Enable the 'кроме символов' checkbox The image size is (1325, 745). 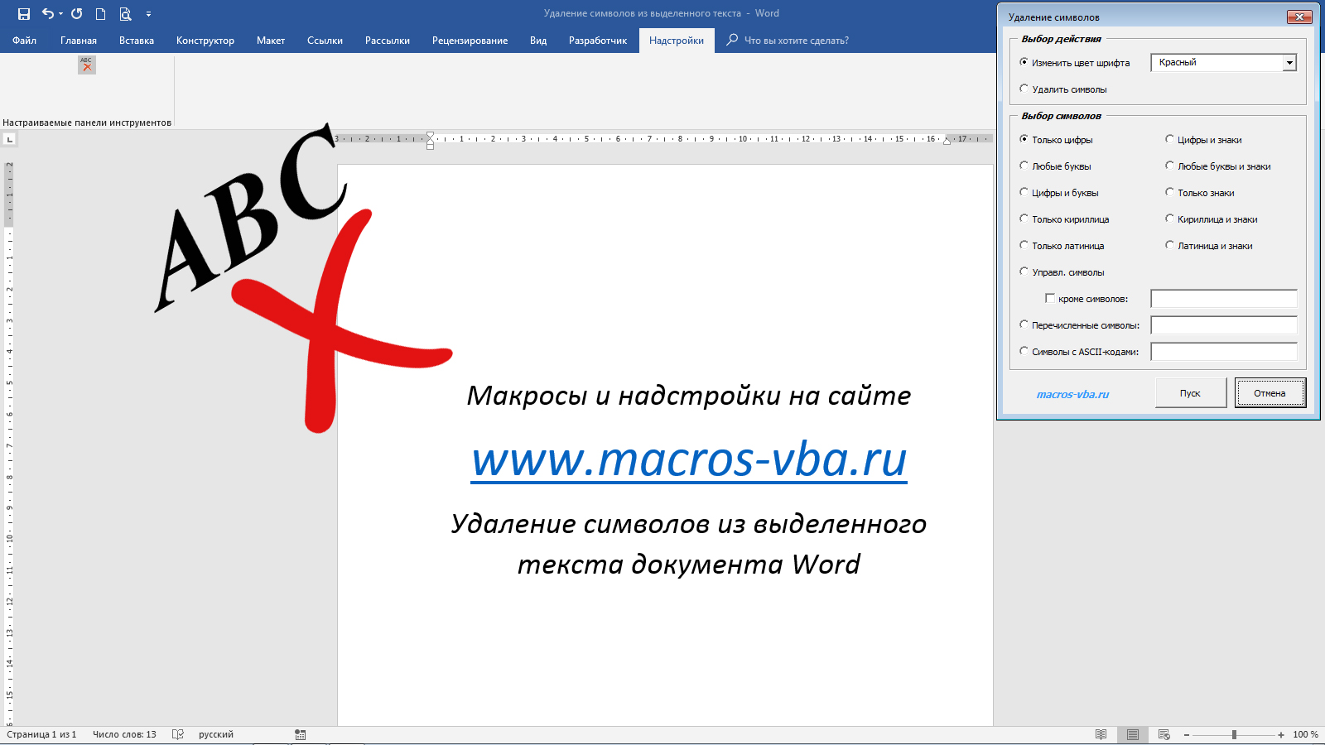click(1050, 298)
